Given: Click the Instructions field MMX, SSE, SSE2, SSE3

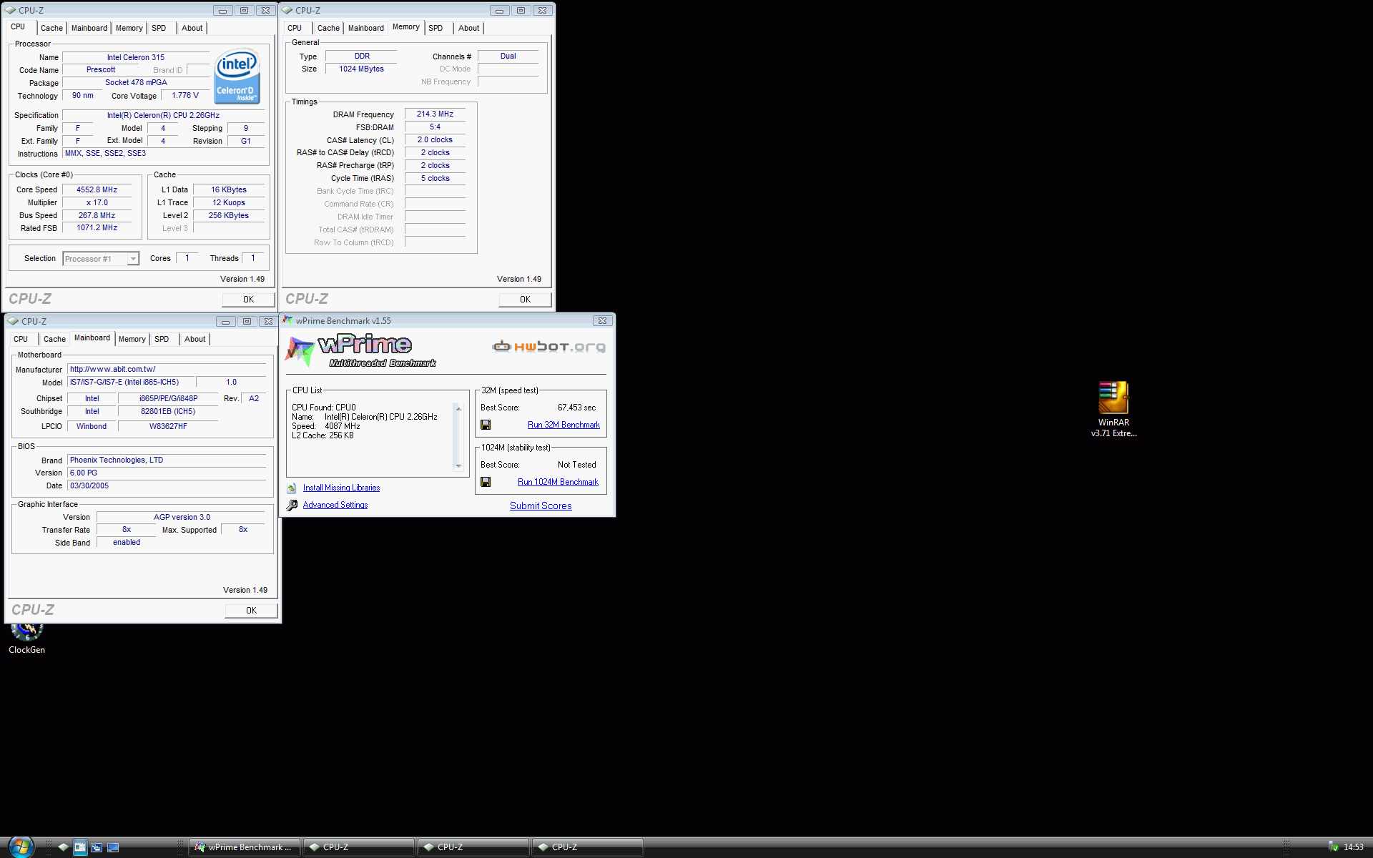Looking at the screenshot, I should (x=164, y=153).
